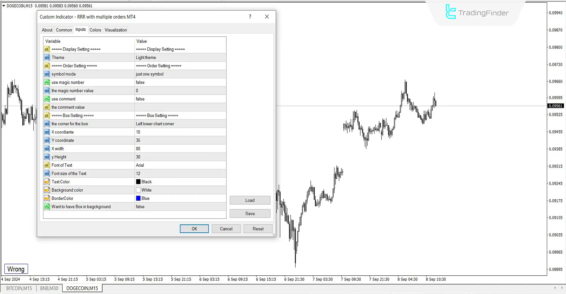Image resolution: width=566 pixels, height=294 pixels.
Task: Click the help question mark icon in dialog titlebar
Action: tap(250, 17)
